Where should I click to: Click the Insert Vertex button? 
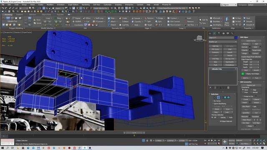click(251, 41)
